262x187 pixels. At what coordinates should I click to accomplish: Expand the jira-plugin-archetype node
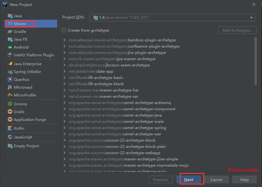64,53
